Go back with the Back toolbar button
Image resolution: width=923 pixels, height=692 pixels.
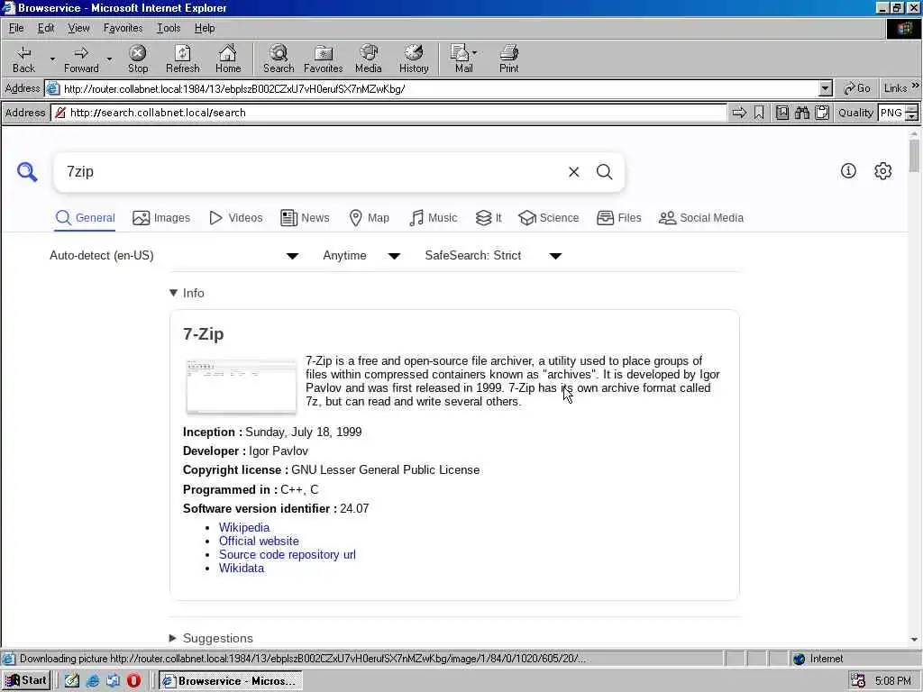23,59
